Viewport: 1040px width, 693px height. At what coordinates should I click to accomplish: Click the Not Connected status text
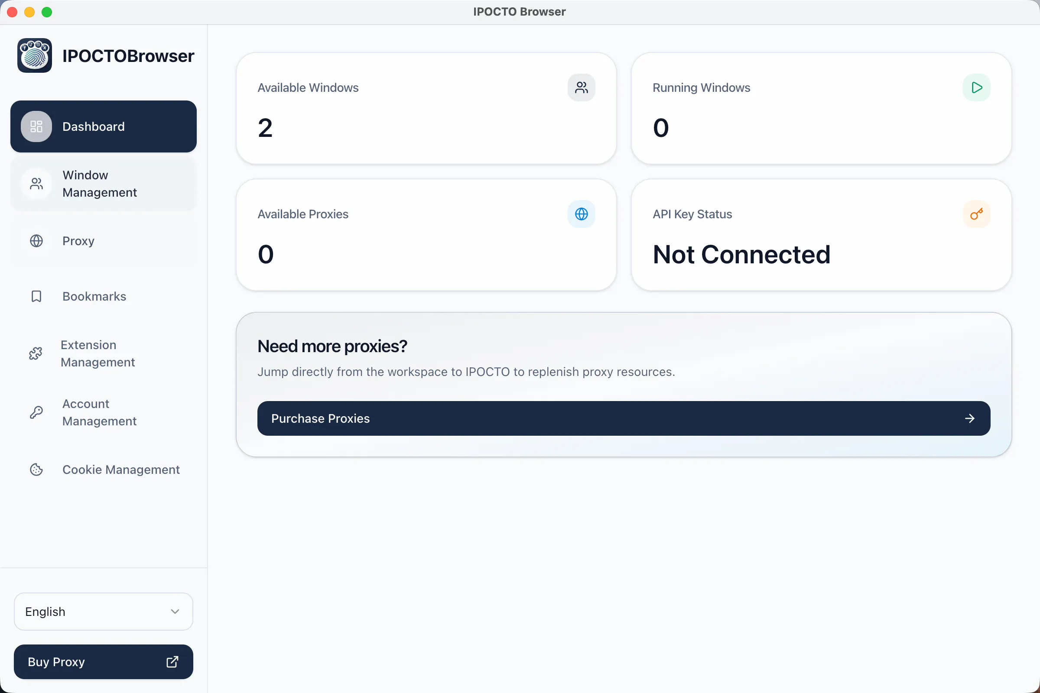click(741, 254)
